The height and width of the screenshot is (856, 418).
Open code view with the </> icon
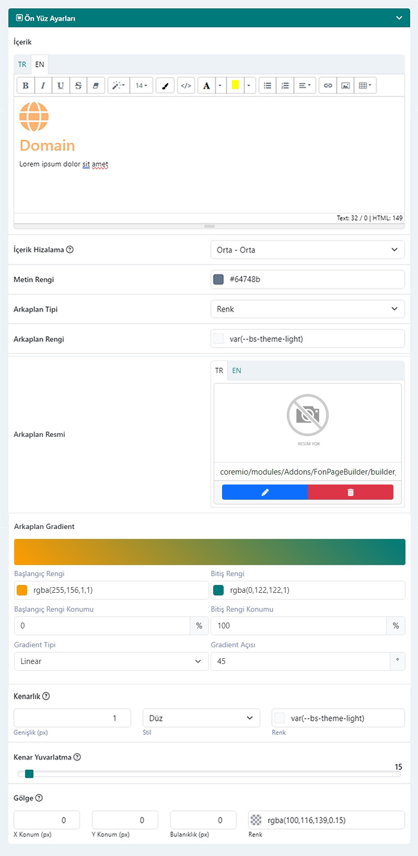pyautogui.click(x=186, y=85)
